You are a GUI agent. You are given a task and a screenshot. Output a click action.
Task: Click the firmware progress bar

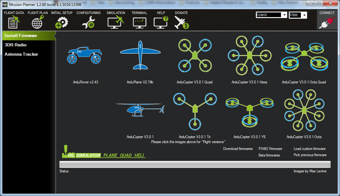(195, 165)
